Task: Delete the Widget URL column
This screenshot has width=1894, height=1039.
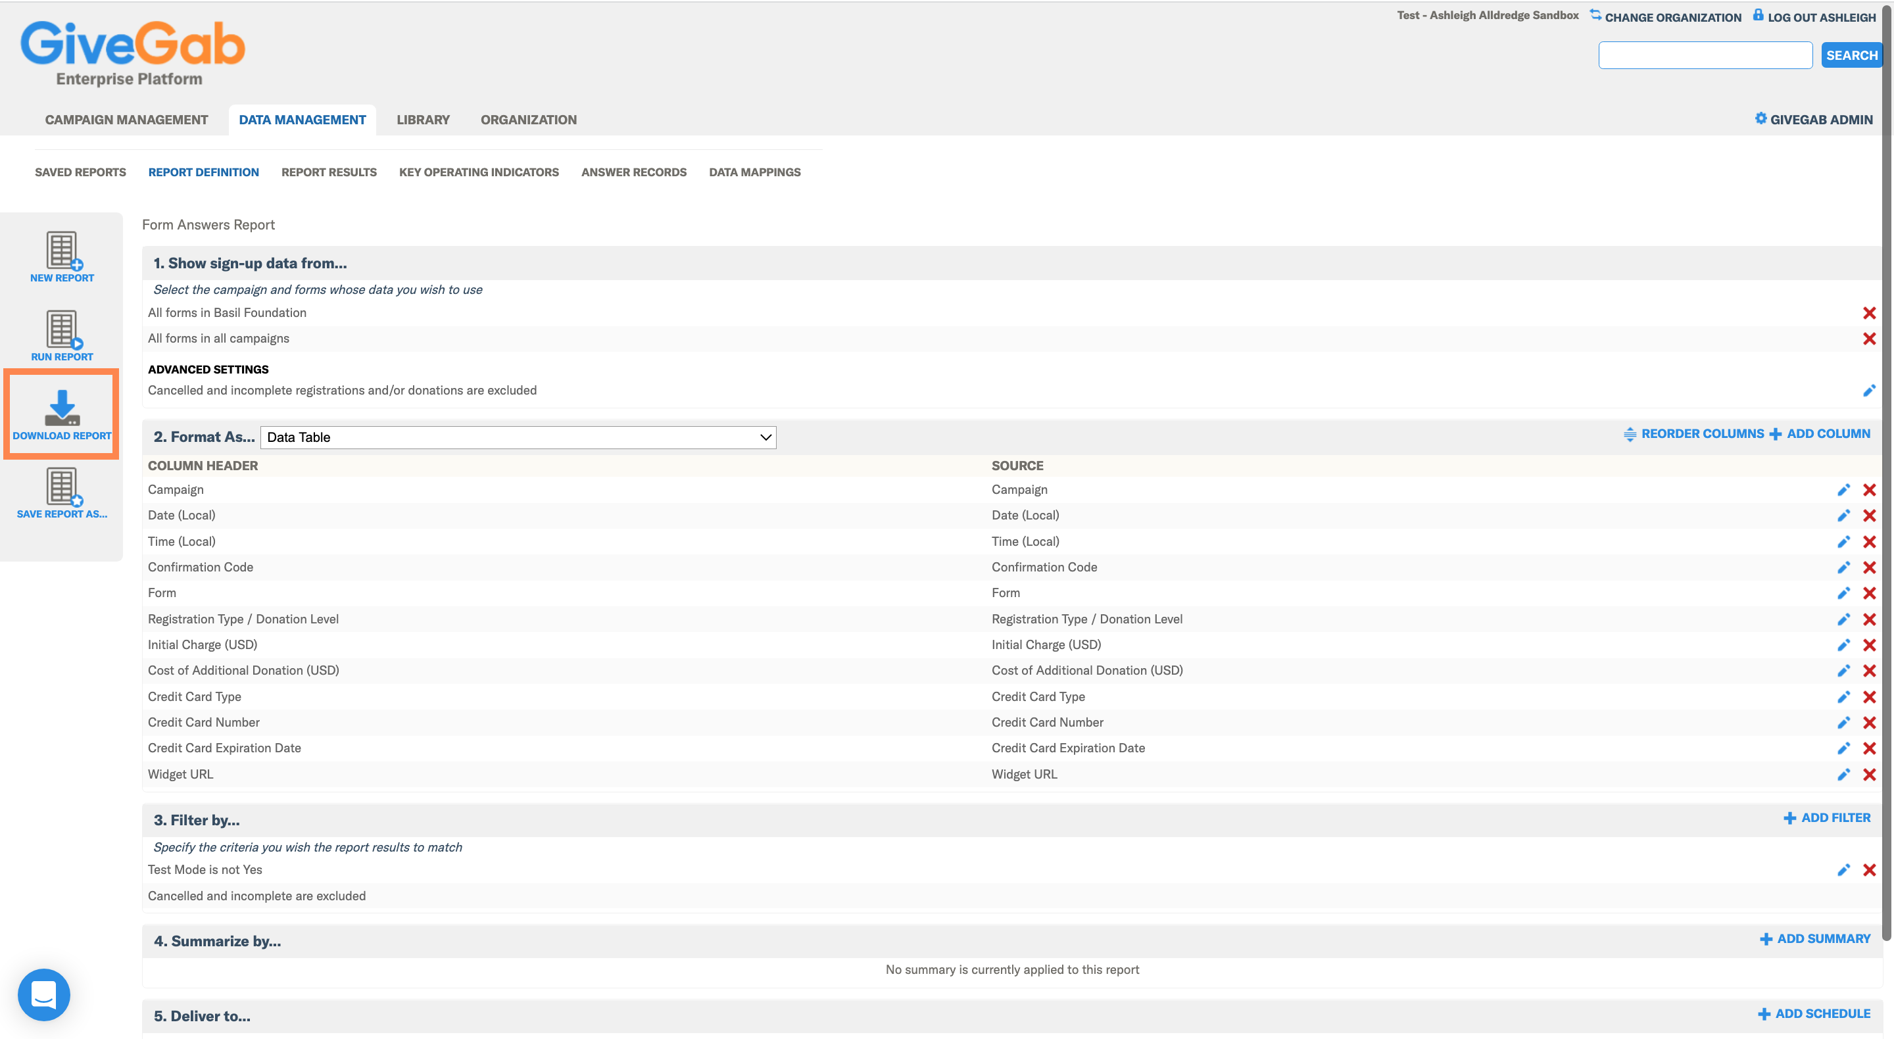Action: (x=1869, y=774)
